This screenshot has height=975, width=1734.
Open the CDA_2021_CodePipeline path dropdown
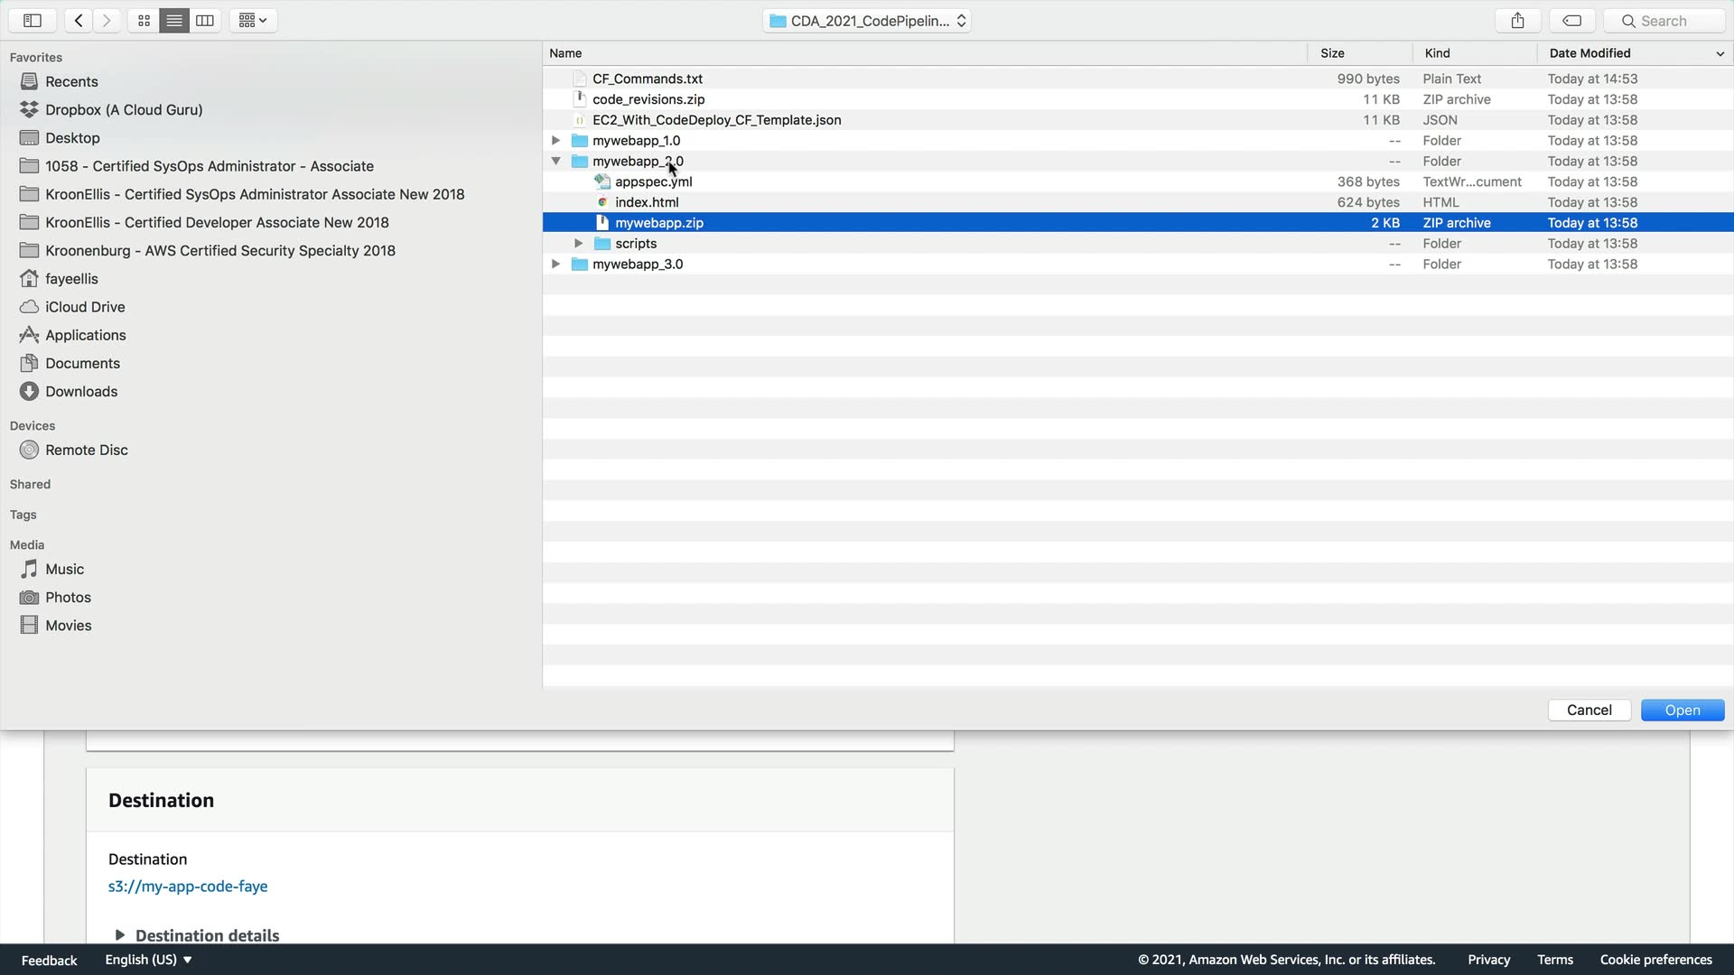click(867, 20)
